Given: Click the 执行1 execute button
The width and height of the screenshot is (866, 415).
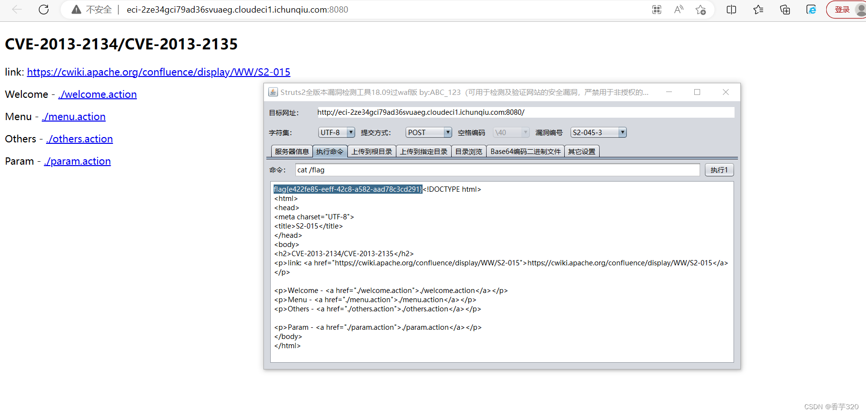Looking at the screenshot, I should click(x=719, y=170).
